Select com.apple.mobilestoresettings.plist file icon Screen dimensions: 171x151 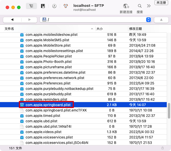(22, 51)
